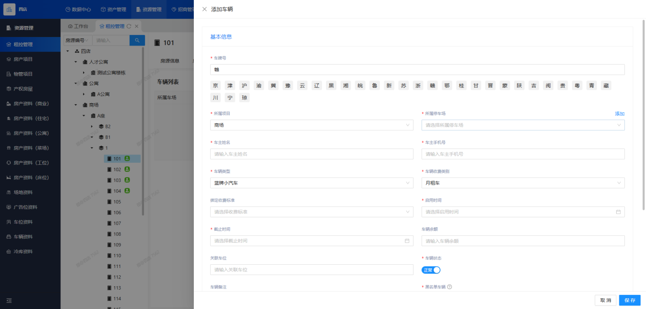Open 车位资料 in the sidebar
Image resolution: width=646 pixels, height=309 pixels.
tap(30, 222)
